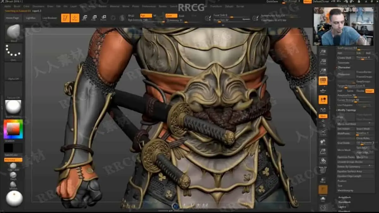This screenshot has height=213, width=379.
Task: Expand the NanoMesh subpalette
Action: 344,202
